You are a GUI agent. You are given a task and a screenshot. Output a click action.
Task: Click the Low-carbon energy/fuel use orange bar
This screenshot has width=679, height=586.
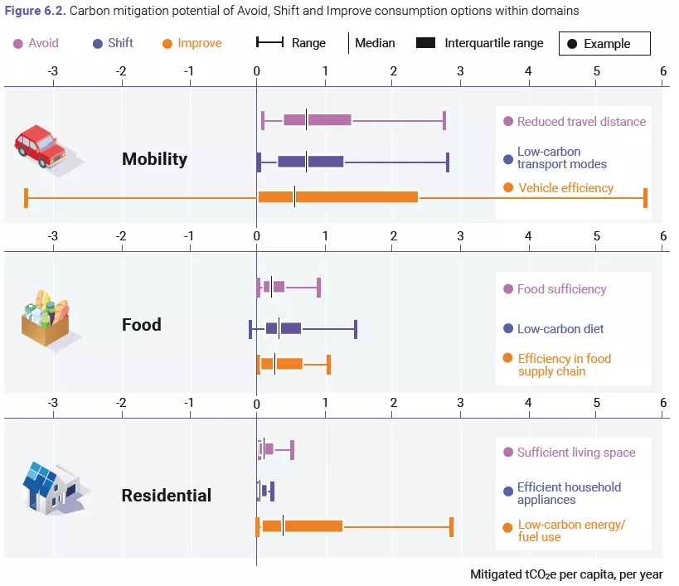pos(303,526)
